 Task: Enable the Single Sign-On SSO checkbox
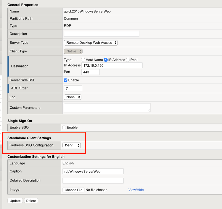64,128
